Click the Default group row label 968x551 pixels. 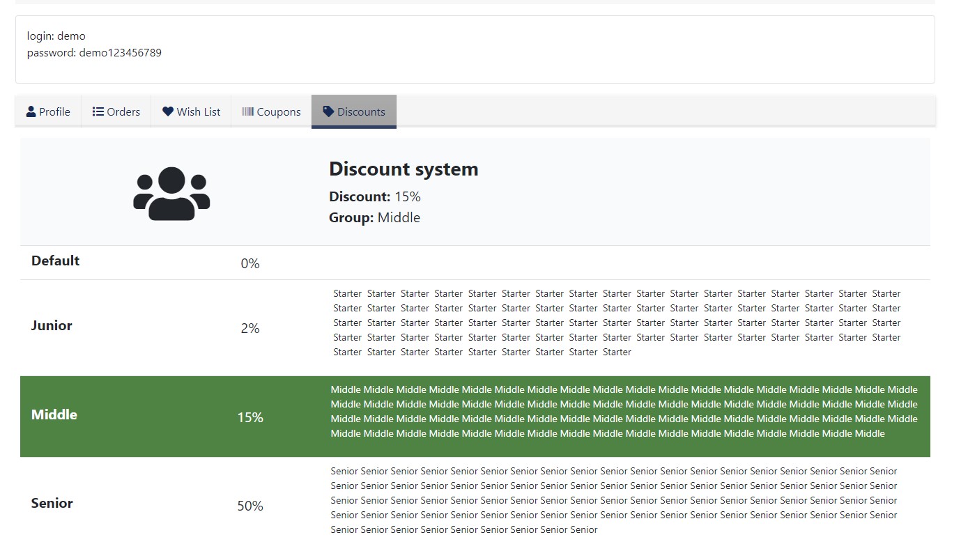tap(55, 261)
